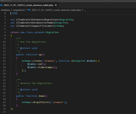Open the 'database' breadcrumb segment

(6, 10)
